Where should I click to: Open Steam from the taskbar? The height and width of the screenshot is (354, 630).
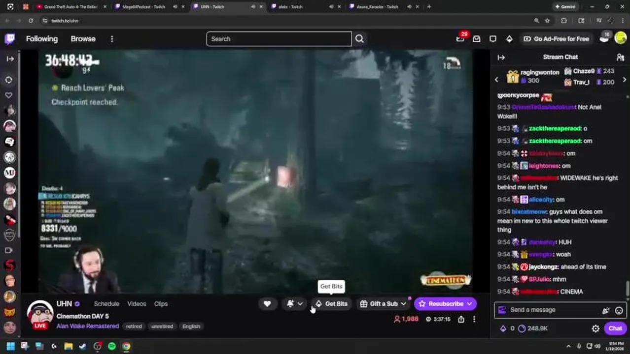point(83,346)
